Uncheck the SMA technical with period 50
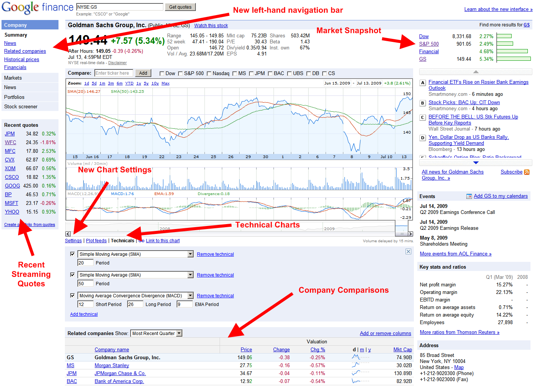535x386 pixels. coord(72,275)
